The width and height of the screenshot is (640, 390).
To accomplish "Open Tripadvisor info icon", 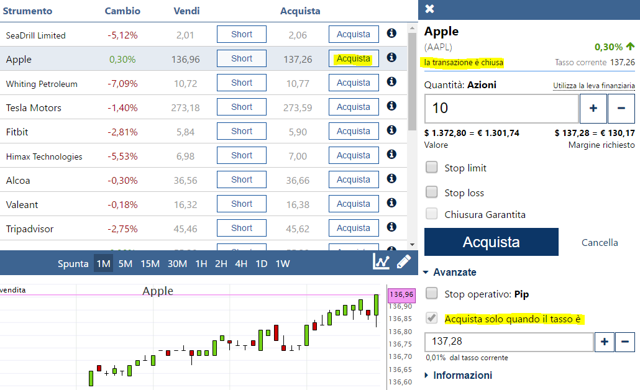I will (x=391, y=227).
